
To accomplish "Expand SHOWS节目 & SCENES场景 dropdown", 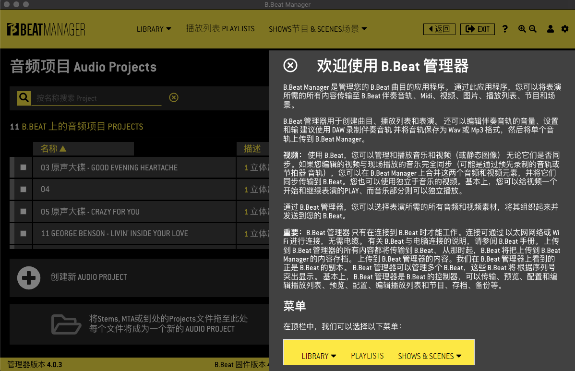I will pos(318,29).
